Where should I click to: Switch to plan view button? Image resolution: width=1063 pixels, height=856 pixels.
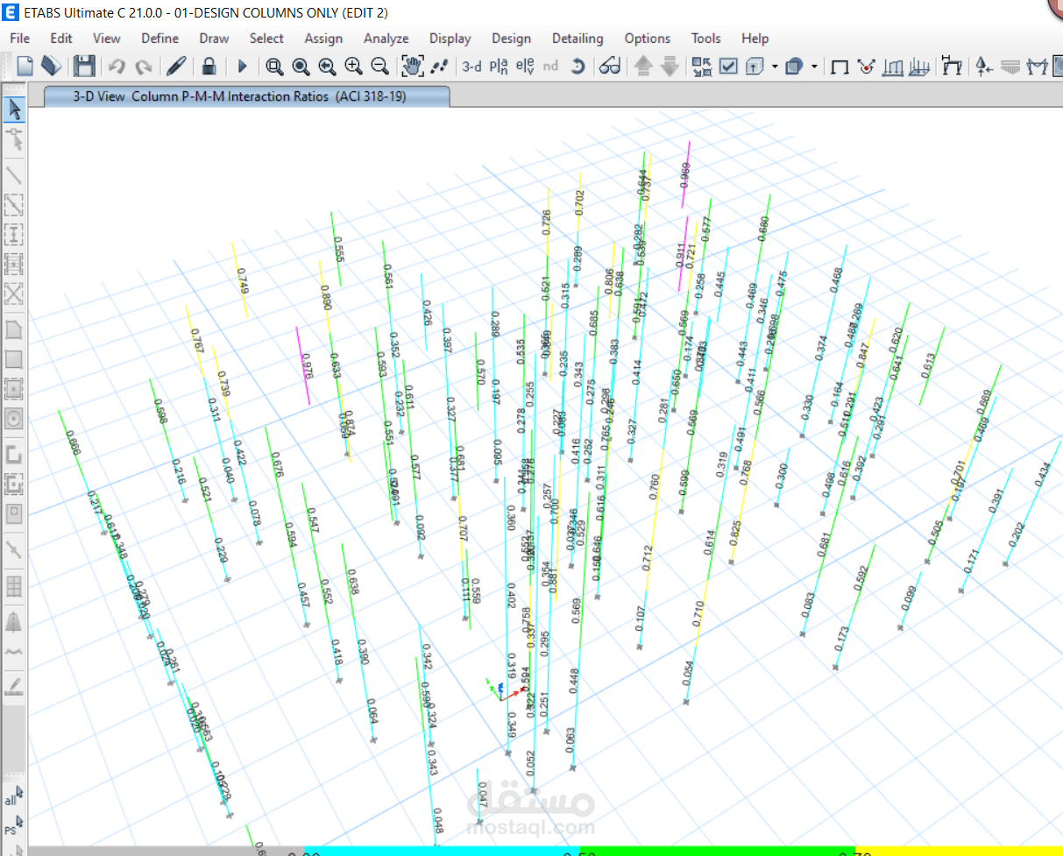499,66
